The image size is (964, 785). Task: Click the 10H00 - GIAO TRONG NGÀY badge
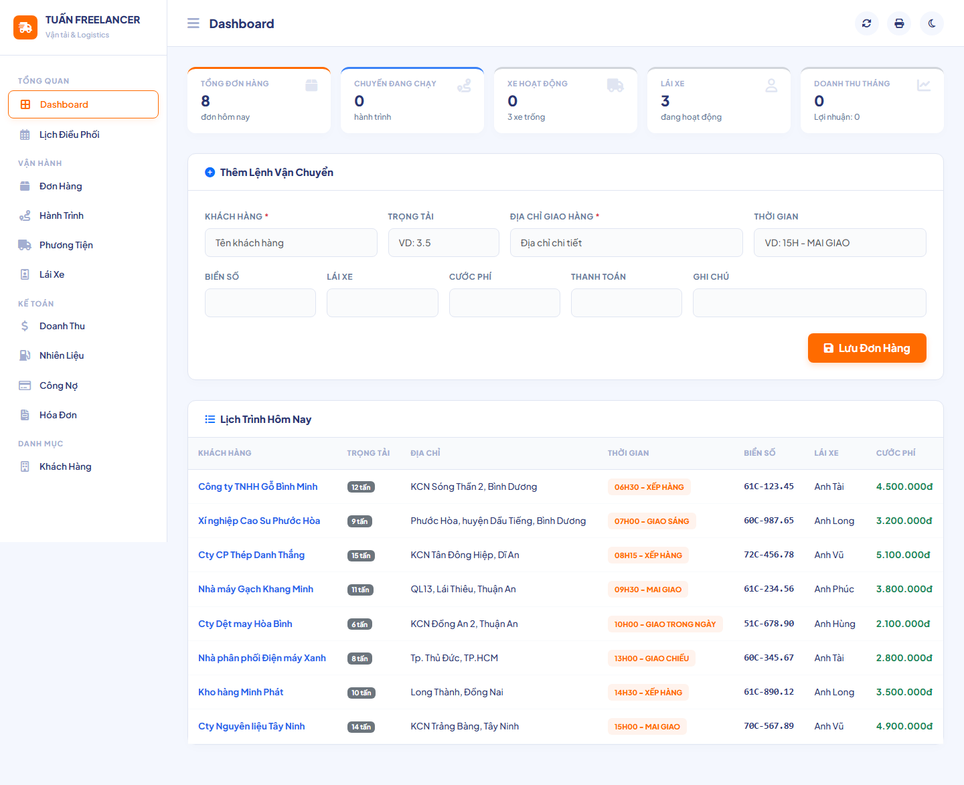tap(665, 624)
